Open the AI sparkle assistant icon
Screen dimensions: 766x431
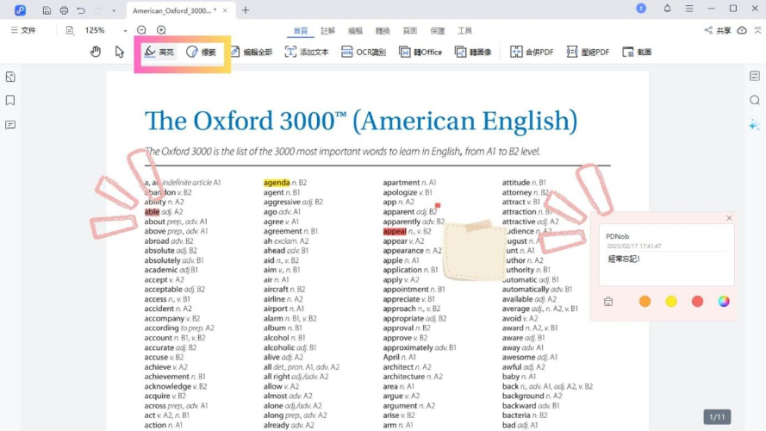click(755, 125)
